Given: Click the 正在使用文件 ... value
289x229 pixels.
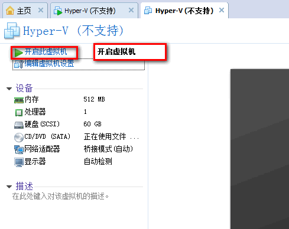Looking at the screenshot, I should point(111,136).
